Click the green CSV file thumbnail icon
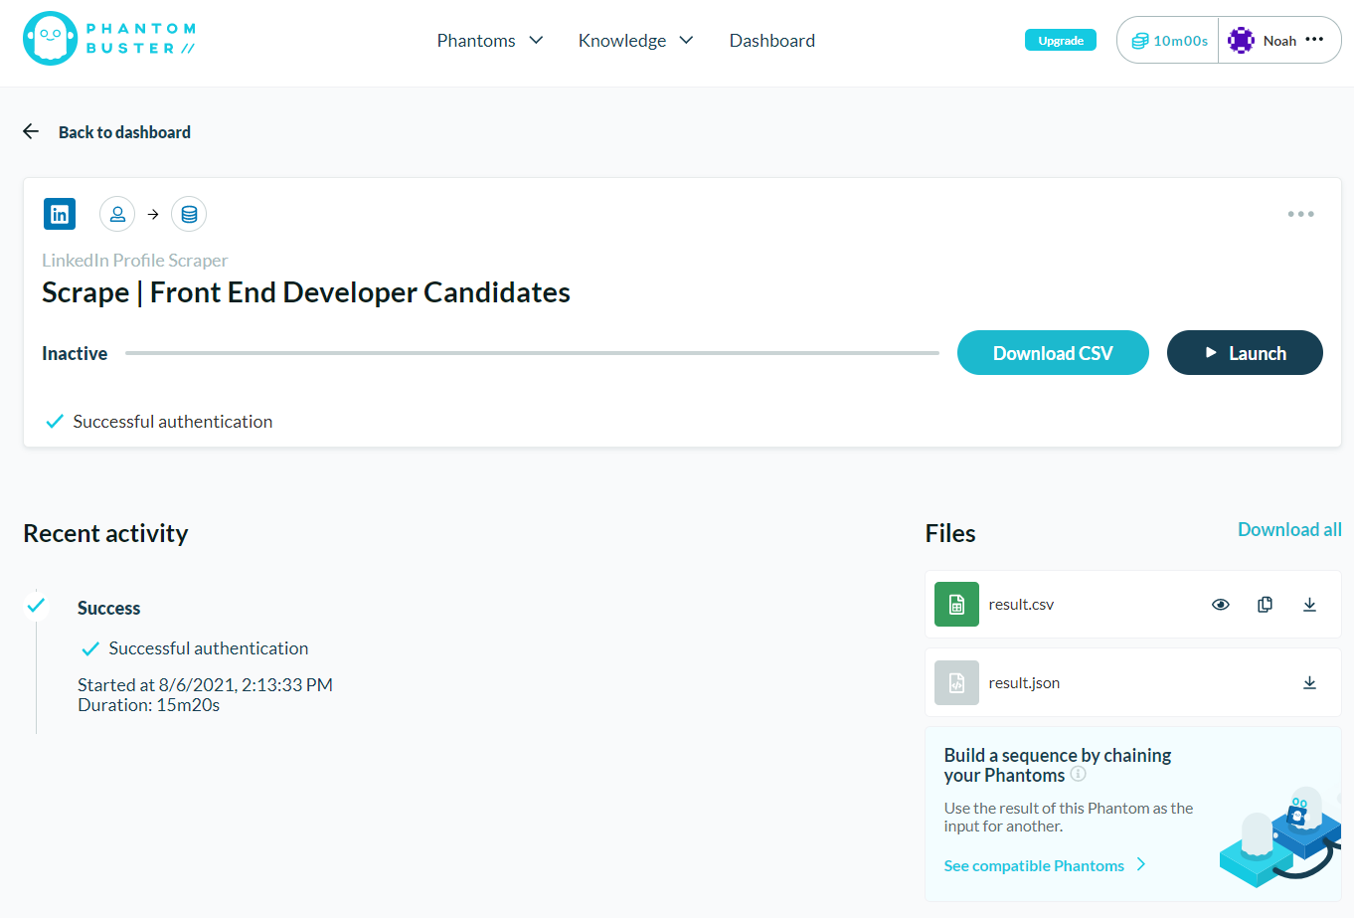Screen dimensions: 1354x918 (x=955, y=604)
